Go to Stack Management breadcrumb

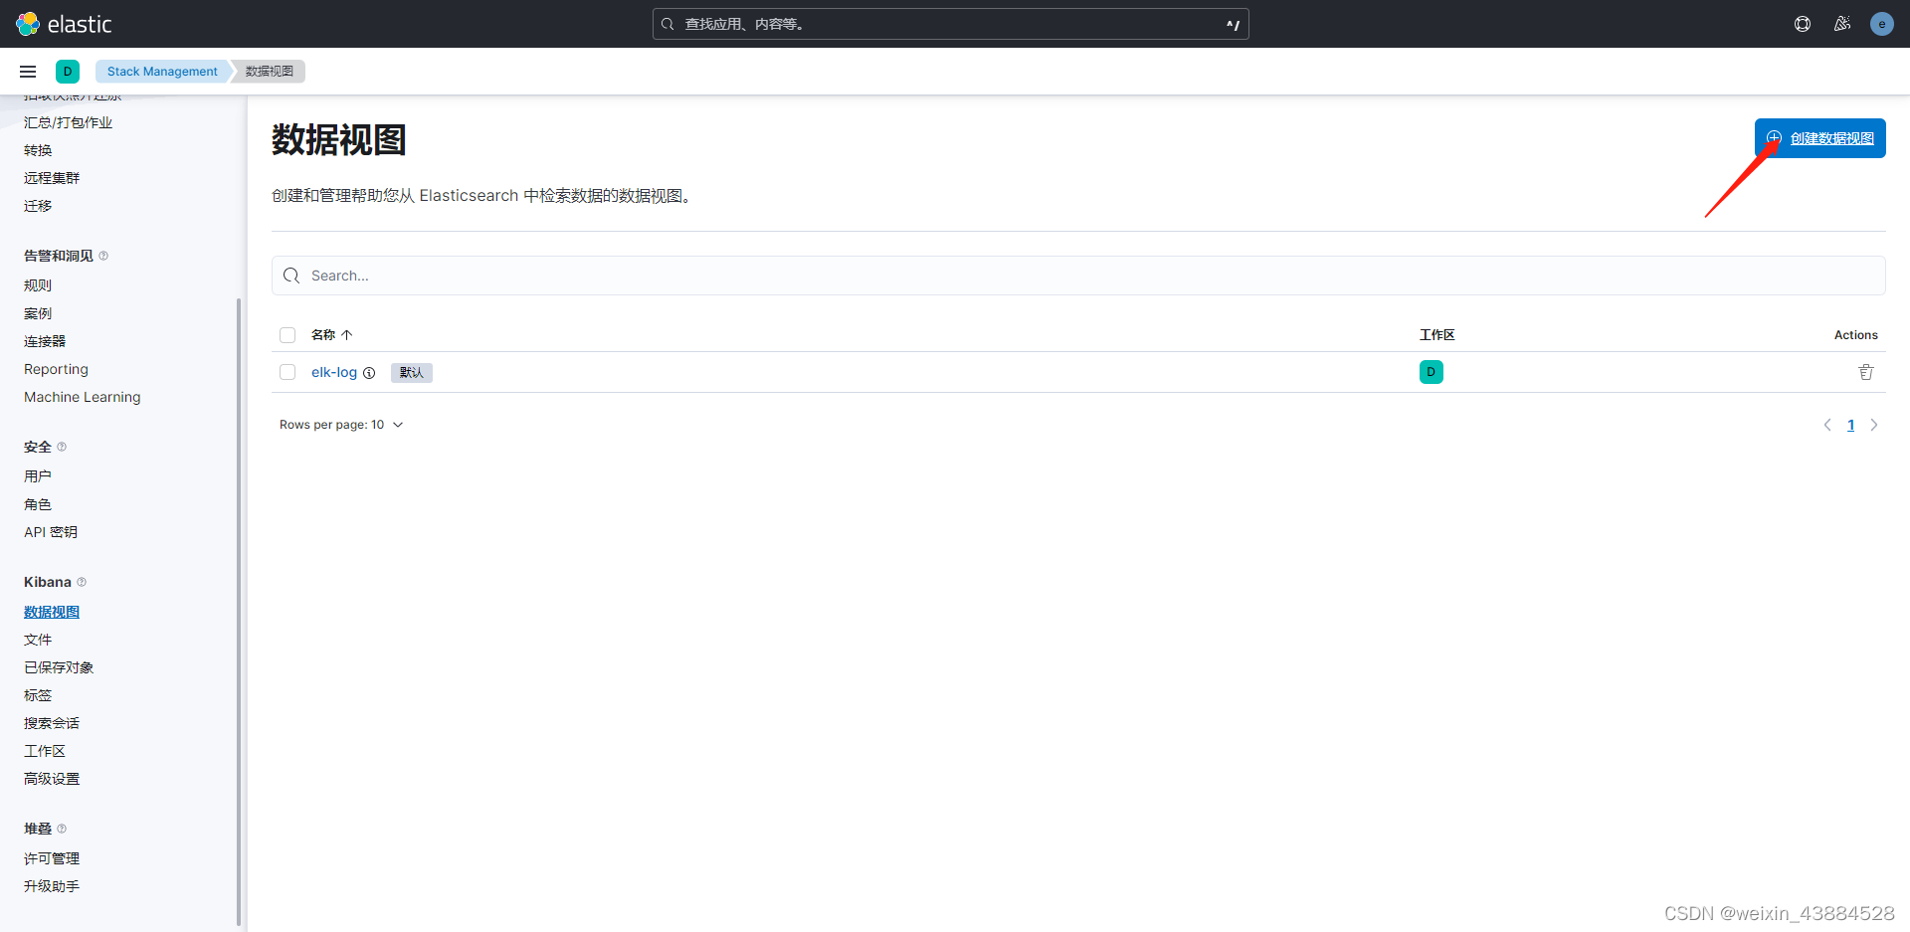click(x=162, y=72)
